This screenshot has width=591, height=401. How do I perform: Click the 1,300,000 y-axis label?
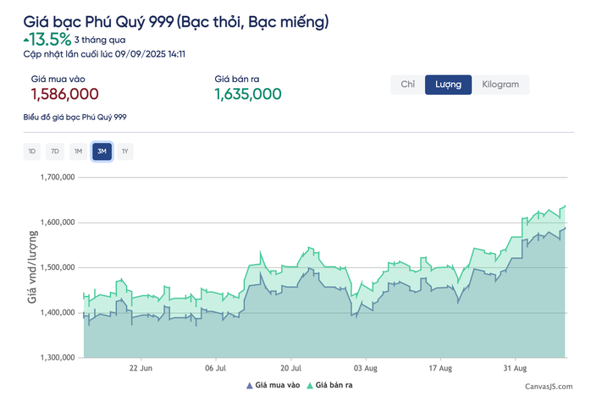click(58, 357)
